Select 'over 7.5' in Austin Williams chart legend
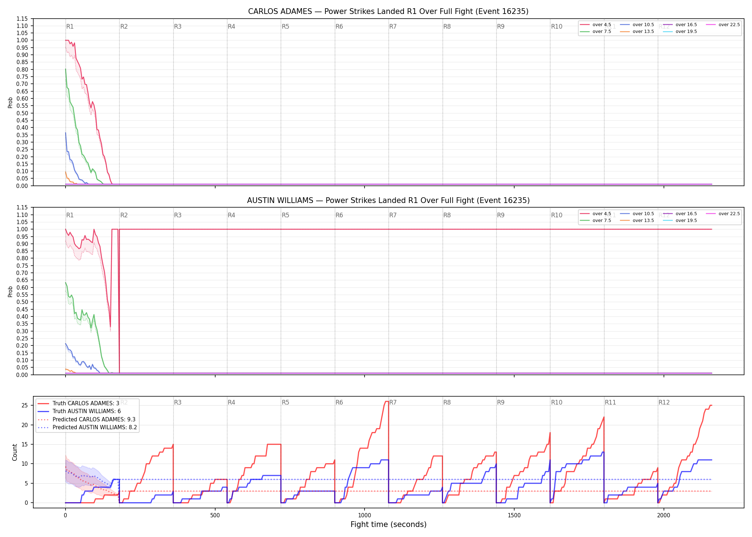The height and width of the screenshot is (537, 752). (596, 221)
